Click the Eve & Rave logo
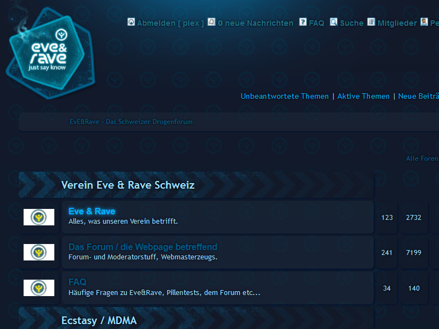This screenshot has height=329, width=439. click(50, 53)
